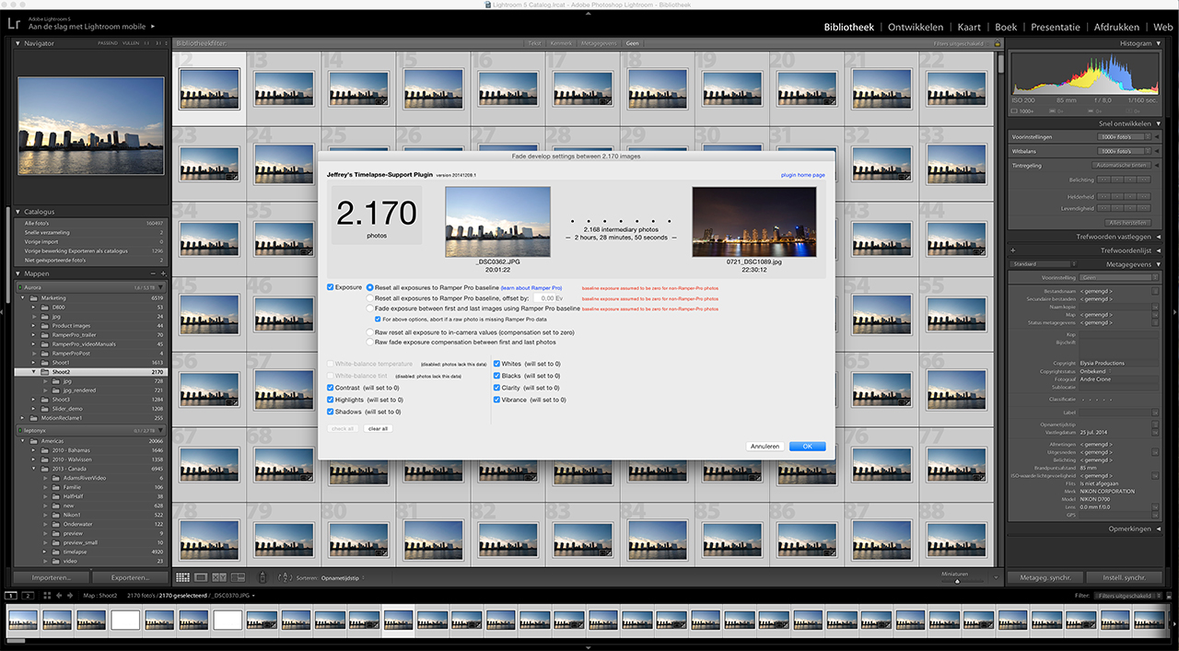Select the Painter spray can tool
This screenshot has height=651, width=1179.
click(x=263, y=577)
